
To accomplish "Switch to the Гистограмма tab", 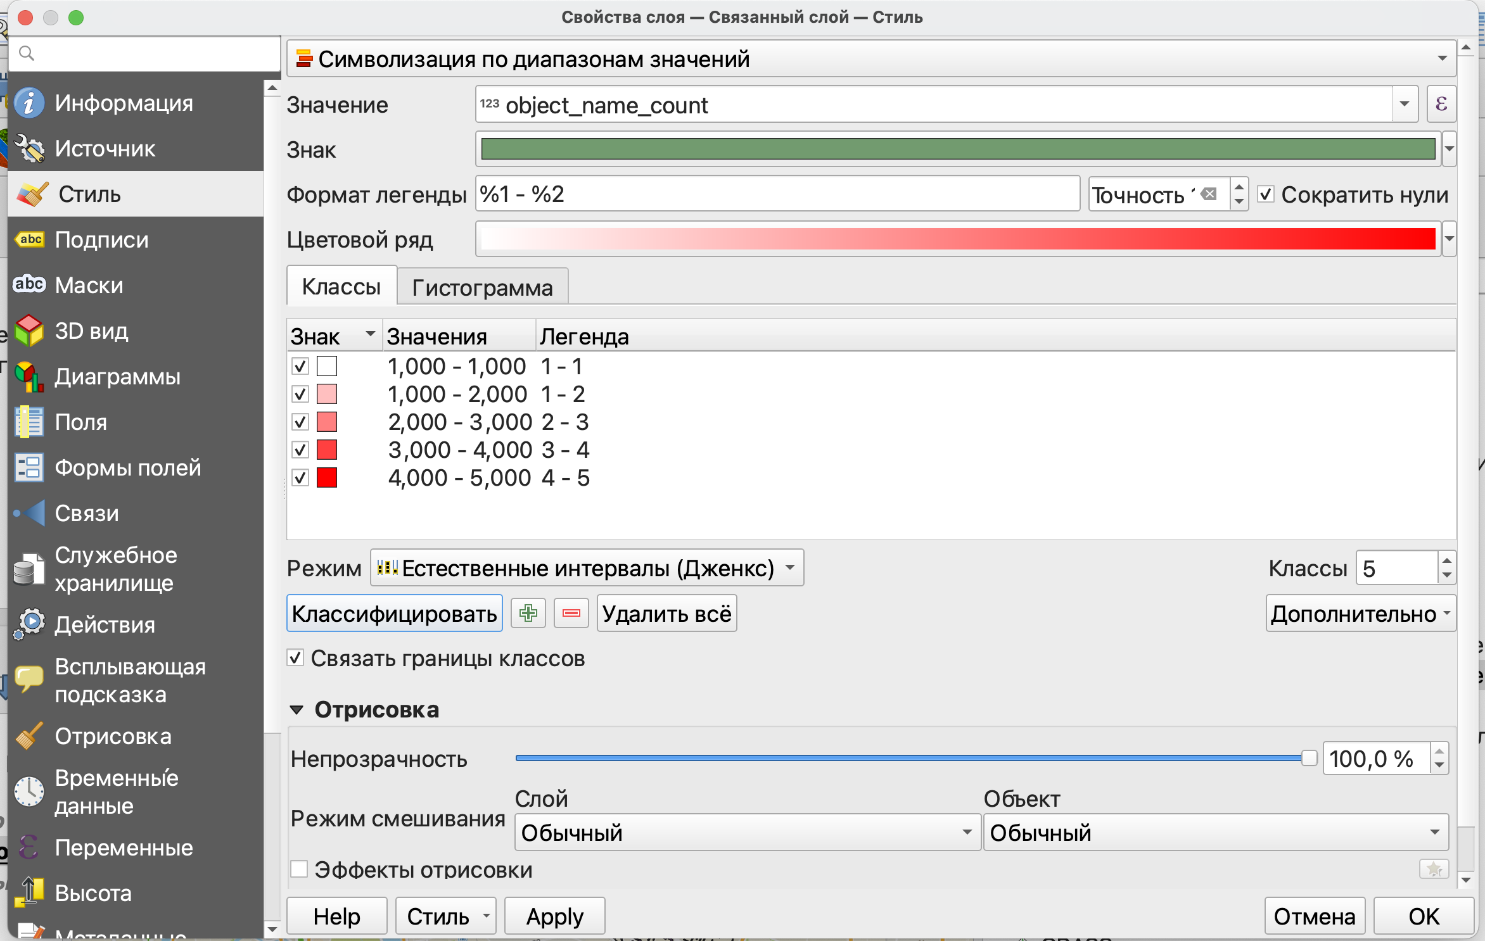I will click(482, 287).
